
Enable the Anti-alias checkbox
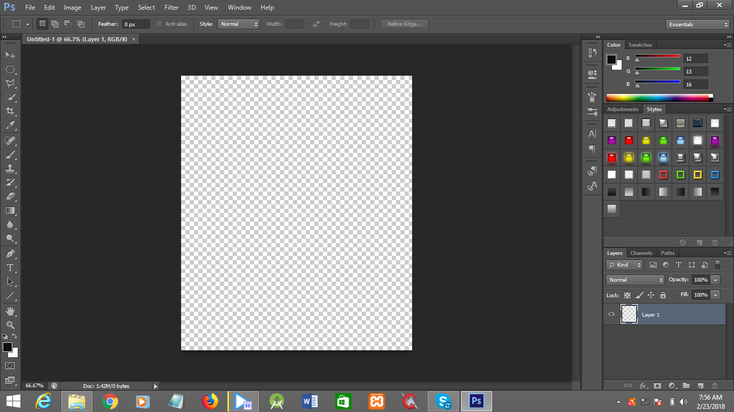coord(159,24)
